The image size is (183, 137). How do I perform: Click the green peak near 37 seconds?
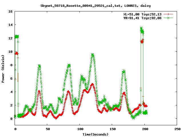click(x=39, y=66)
